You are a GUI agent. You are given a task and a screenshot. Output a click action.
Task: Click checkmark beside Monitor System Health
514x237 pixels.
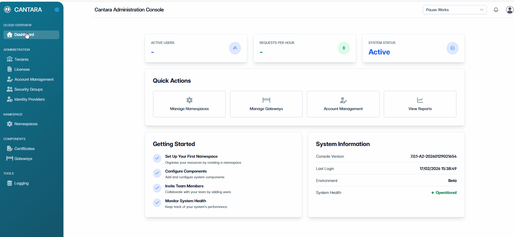coord(157,203)
